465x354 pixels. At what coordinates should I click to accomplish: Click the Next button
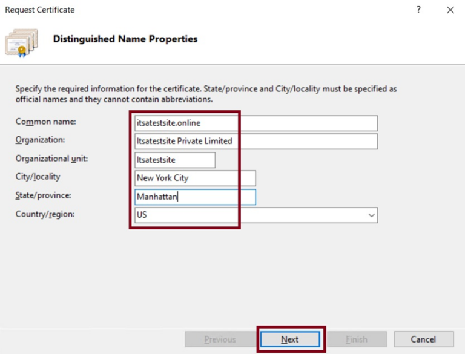(289, 339)
